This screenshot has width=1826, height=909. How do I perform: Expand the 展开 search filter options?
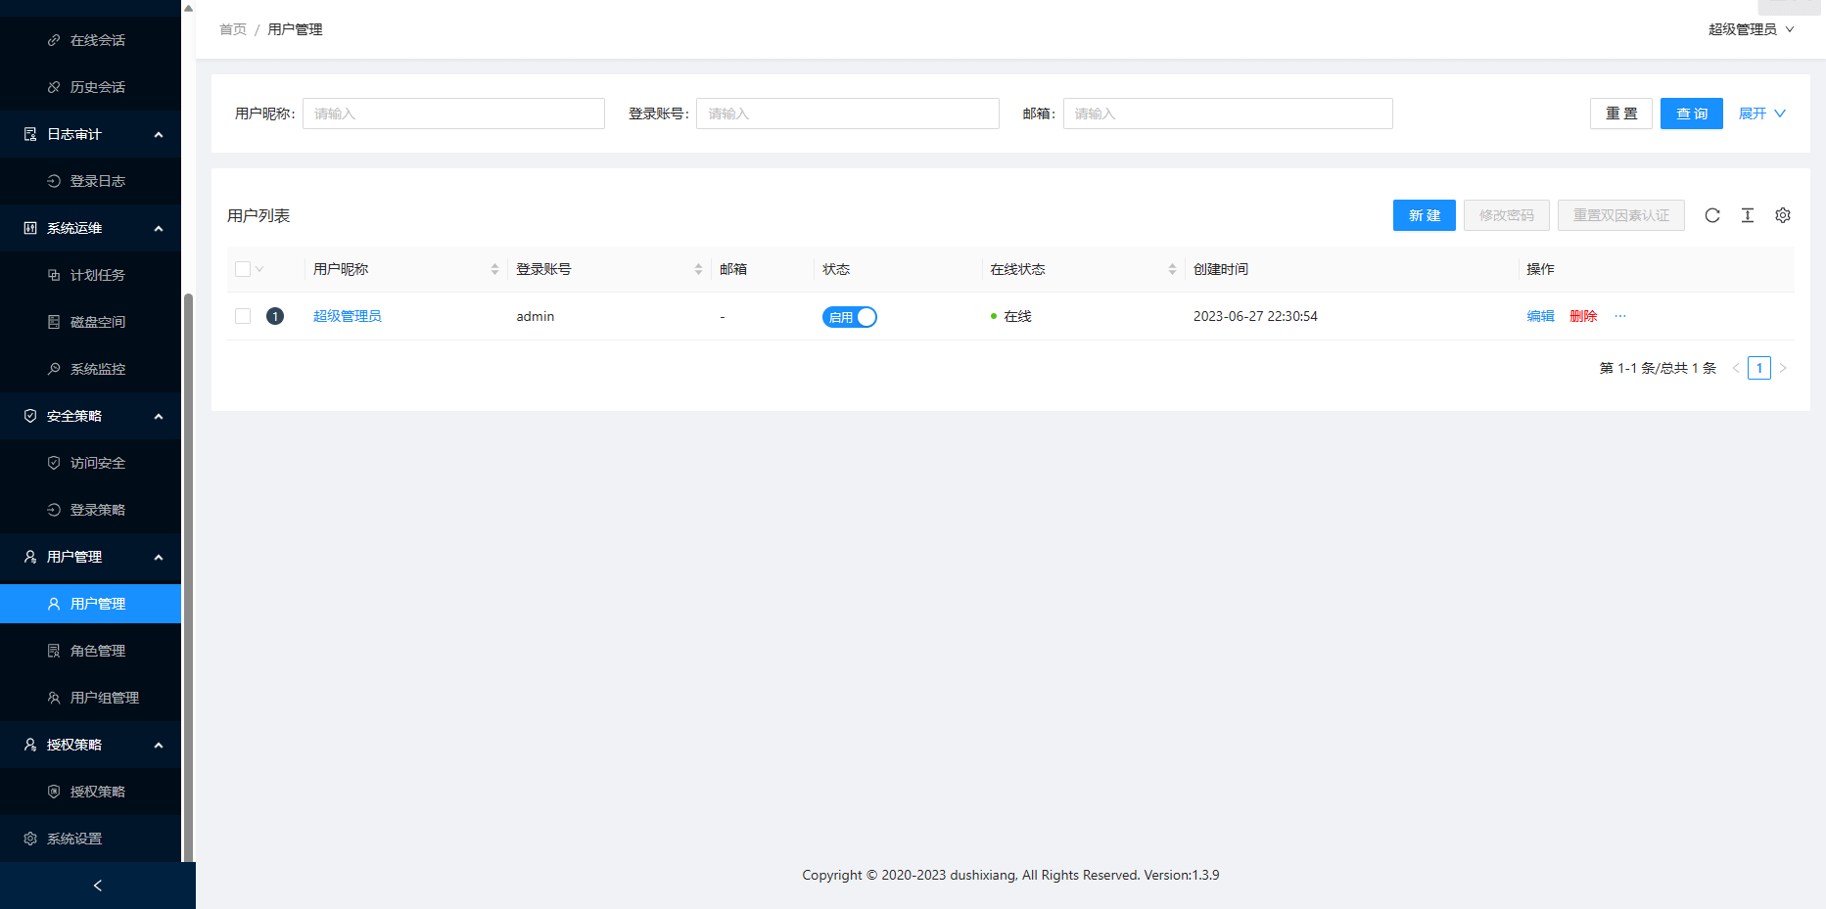point(1761,114)
